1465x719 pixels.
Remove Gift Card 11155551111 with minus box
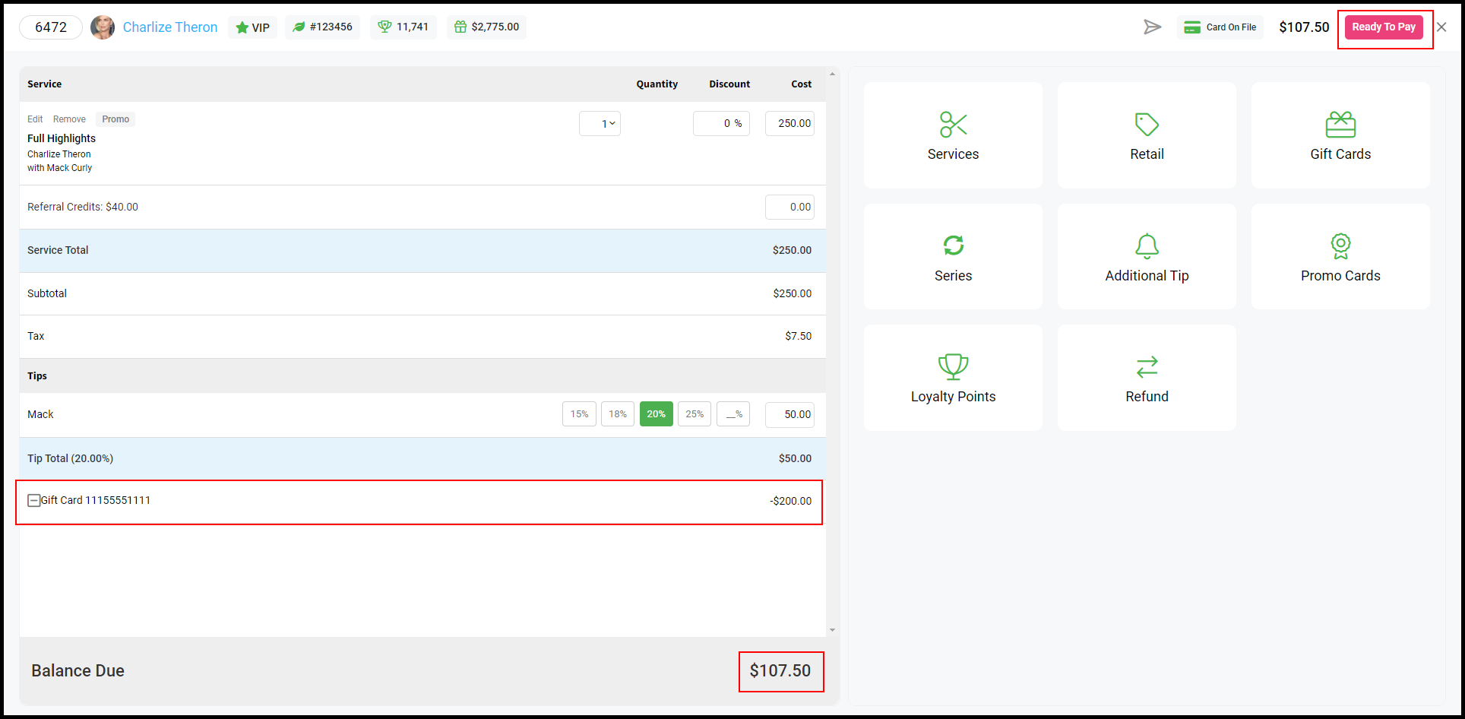point(33,500)
